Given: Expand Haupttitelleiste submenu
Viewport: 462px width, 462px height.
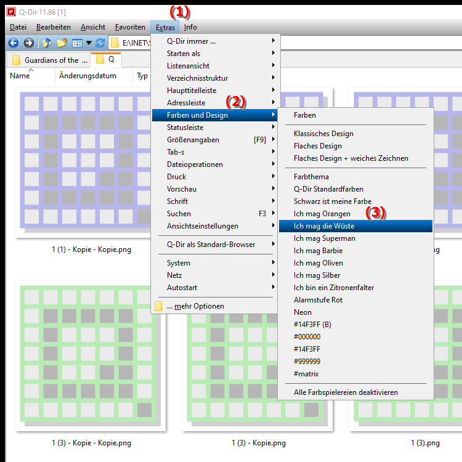Looking at the screenshot, I should click(x=214, y=91).
